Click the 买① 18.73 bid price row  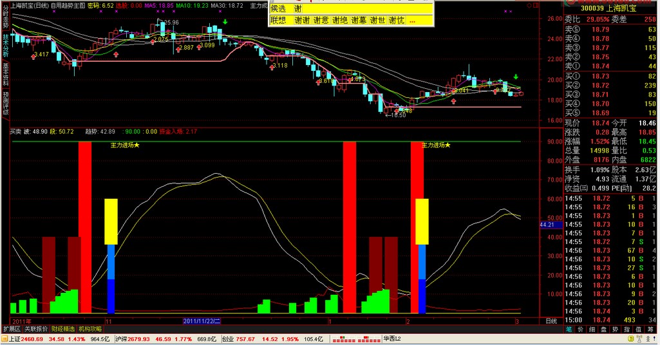coord(610,76)
